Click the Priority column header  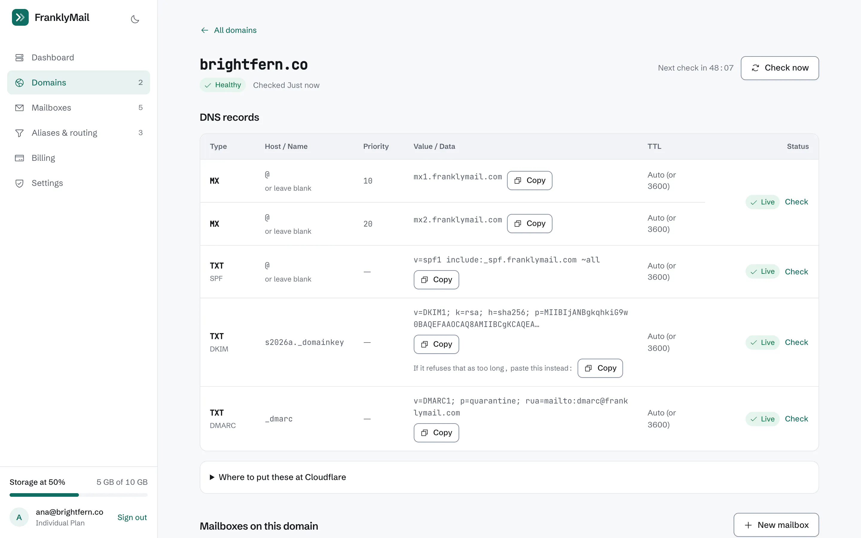point(376,146)
